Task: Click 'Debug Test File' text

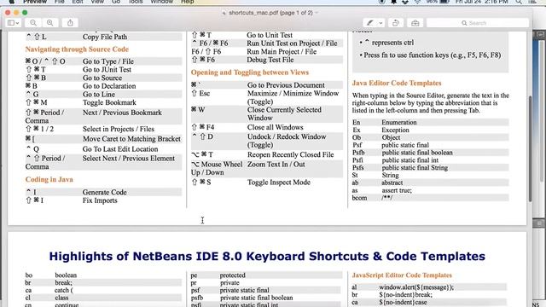Action: tap(270, 60)
